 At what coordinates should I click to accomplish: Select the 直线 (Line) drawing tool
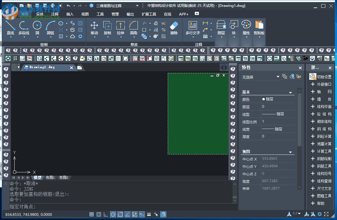pos(10,27)
